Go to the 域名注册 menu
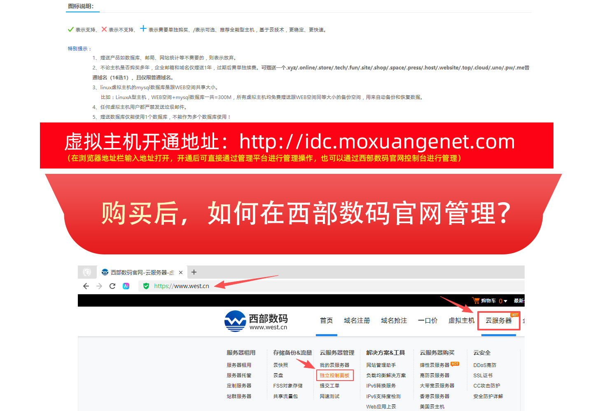Image resolution: width=593 pixels, height=411 pixels. pos(357,321)
